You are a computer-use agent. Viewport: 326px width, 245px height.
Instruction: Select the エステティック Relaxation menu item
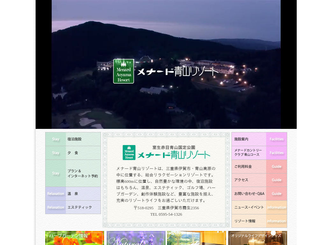[x=73, y=207]
